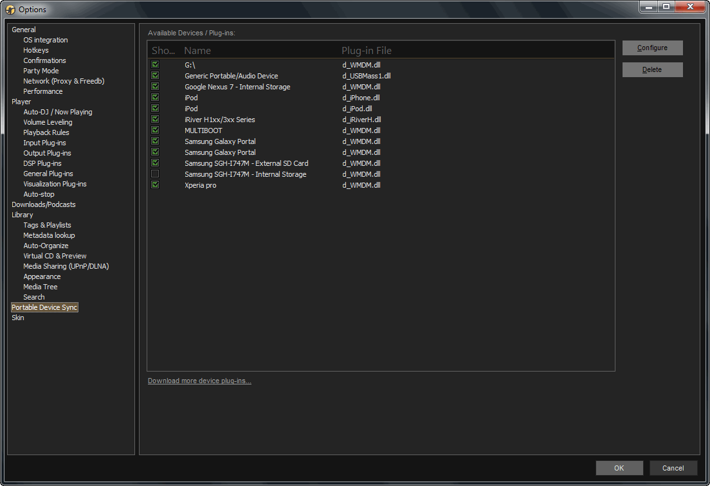Open the Hotkeys settings page
The image size is (710, 486).
coord(36,50)
